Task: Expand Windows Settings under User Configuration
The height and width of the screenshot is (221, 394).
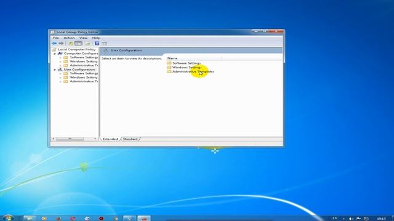Action: point(60,78)
